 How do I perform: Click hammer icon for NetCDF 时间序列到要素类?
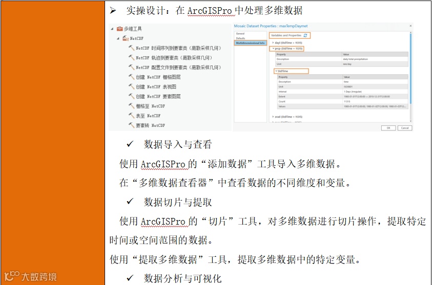coord(131,48)
